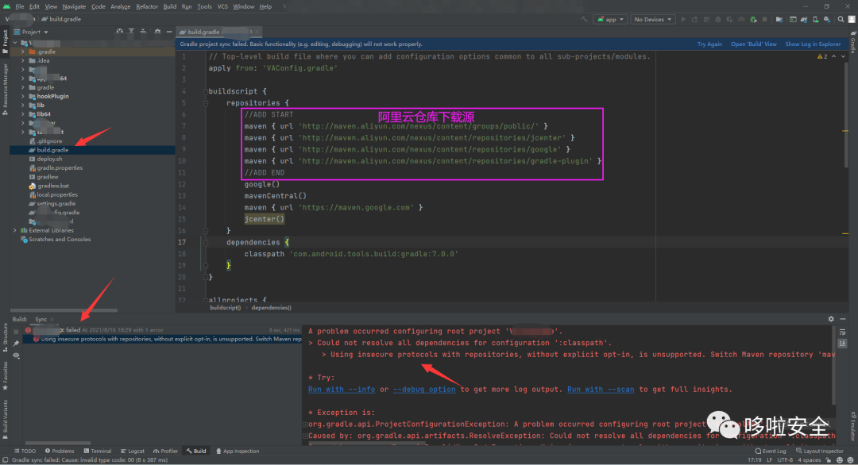The image size is (858, 465).
Task: Expand External Libraries node
Action: pyautogui.click(x=15, y=231)
